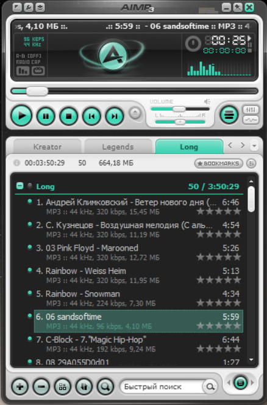Select track 2 С. Кузнецов Воздушная мелодия
The width and height of the screenshot is (267, 405).
tap(138, 229)
